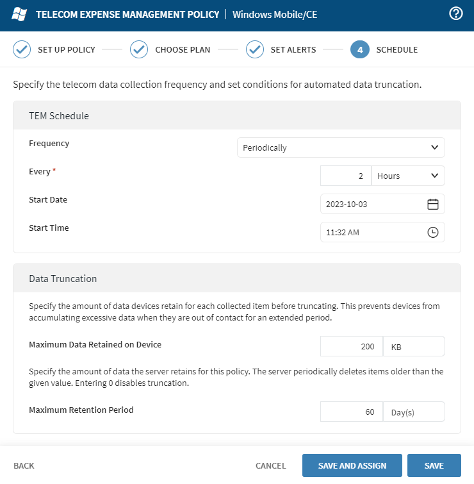This screenshot has height=484, width=474.
Task: Click the step 4 Schedule circle
Action: click(360, 49)
